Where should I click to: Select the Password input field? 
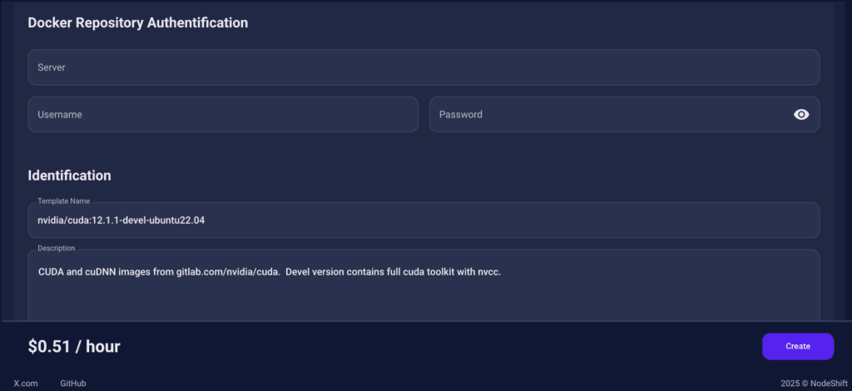pos(624,115)
